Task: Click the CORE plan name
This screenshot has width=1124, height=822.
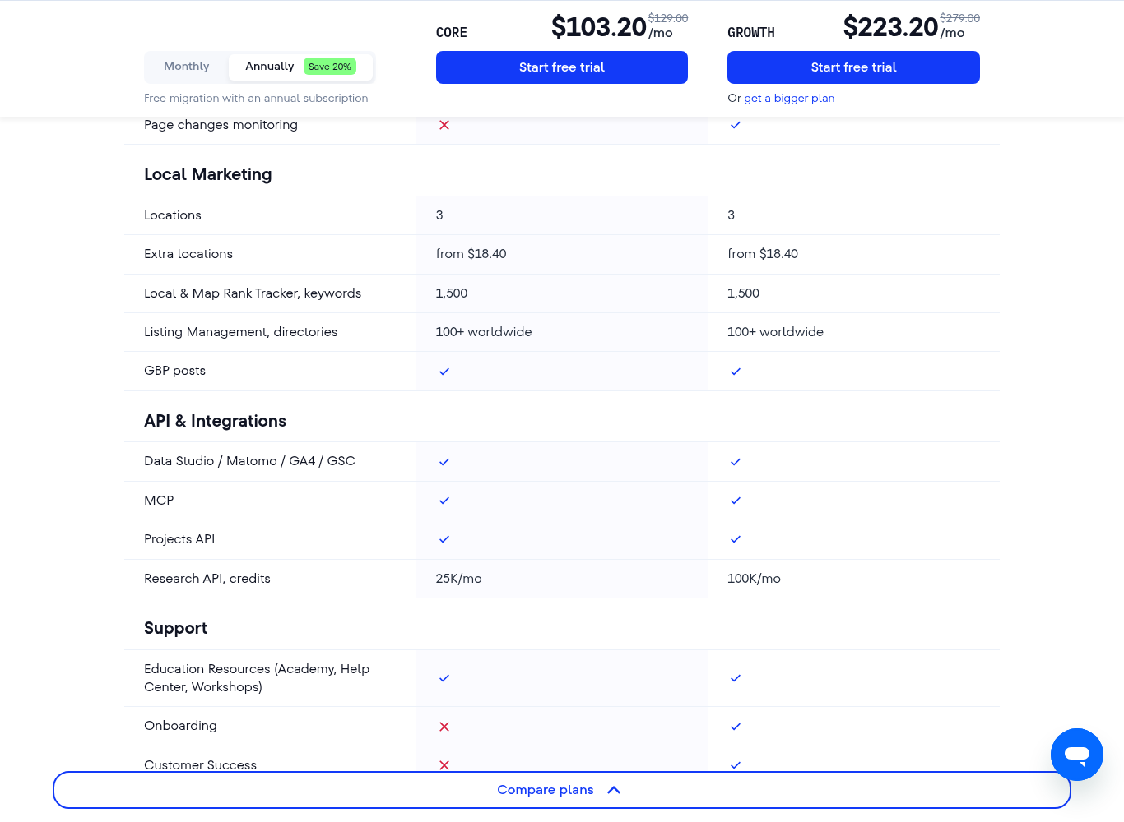Action: pos(452,33)
